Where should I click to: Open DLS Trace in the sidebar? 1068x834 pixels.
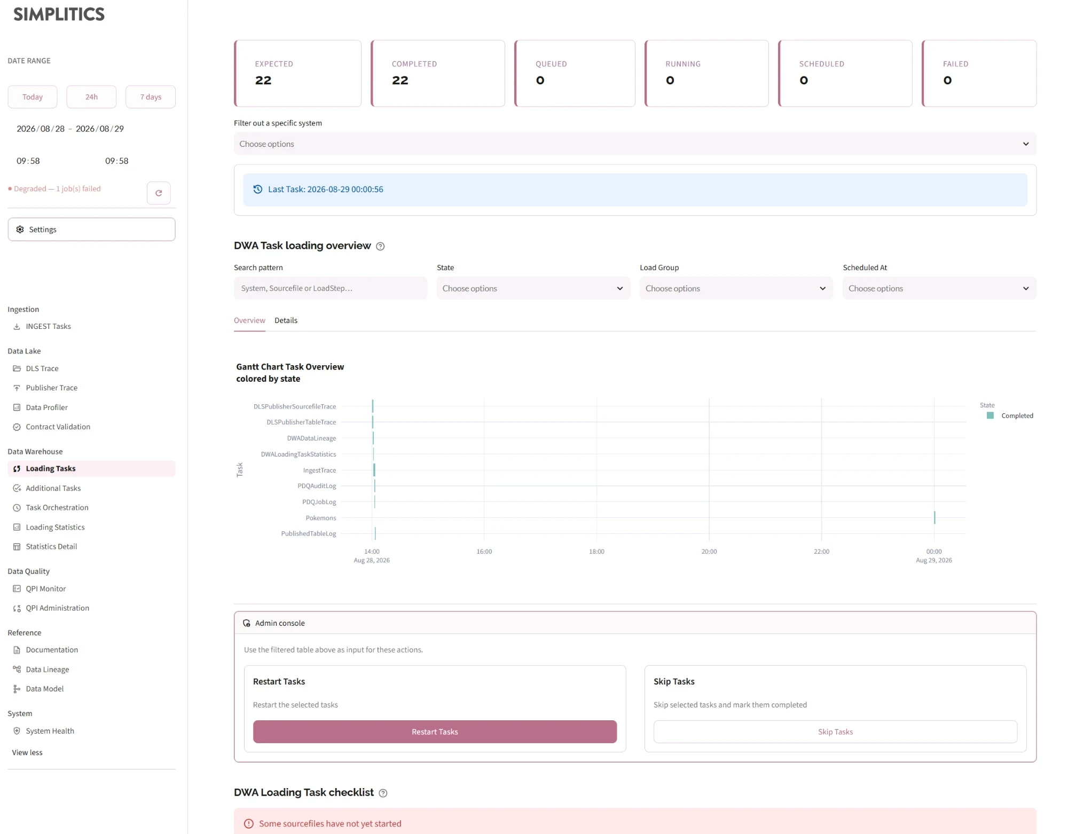coord(42,368)
